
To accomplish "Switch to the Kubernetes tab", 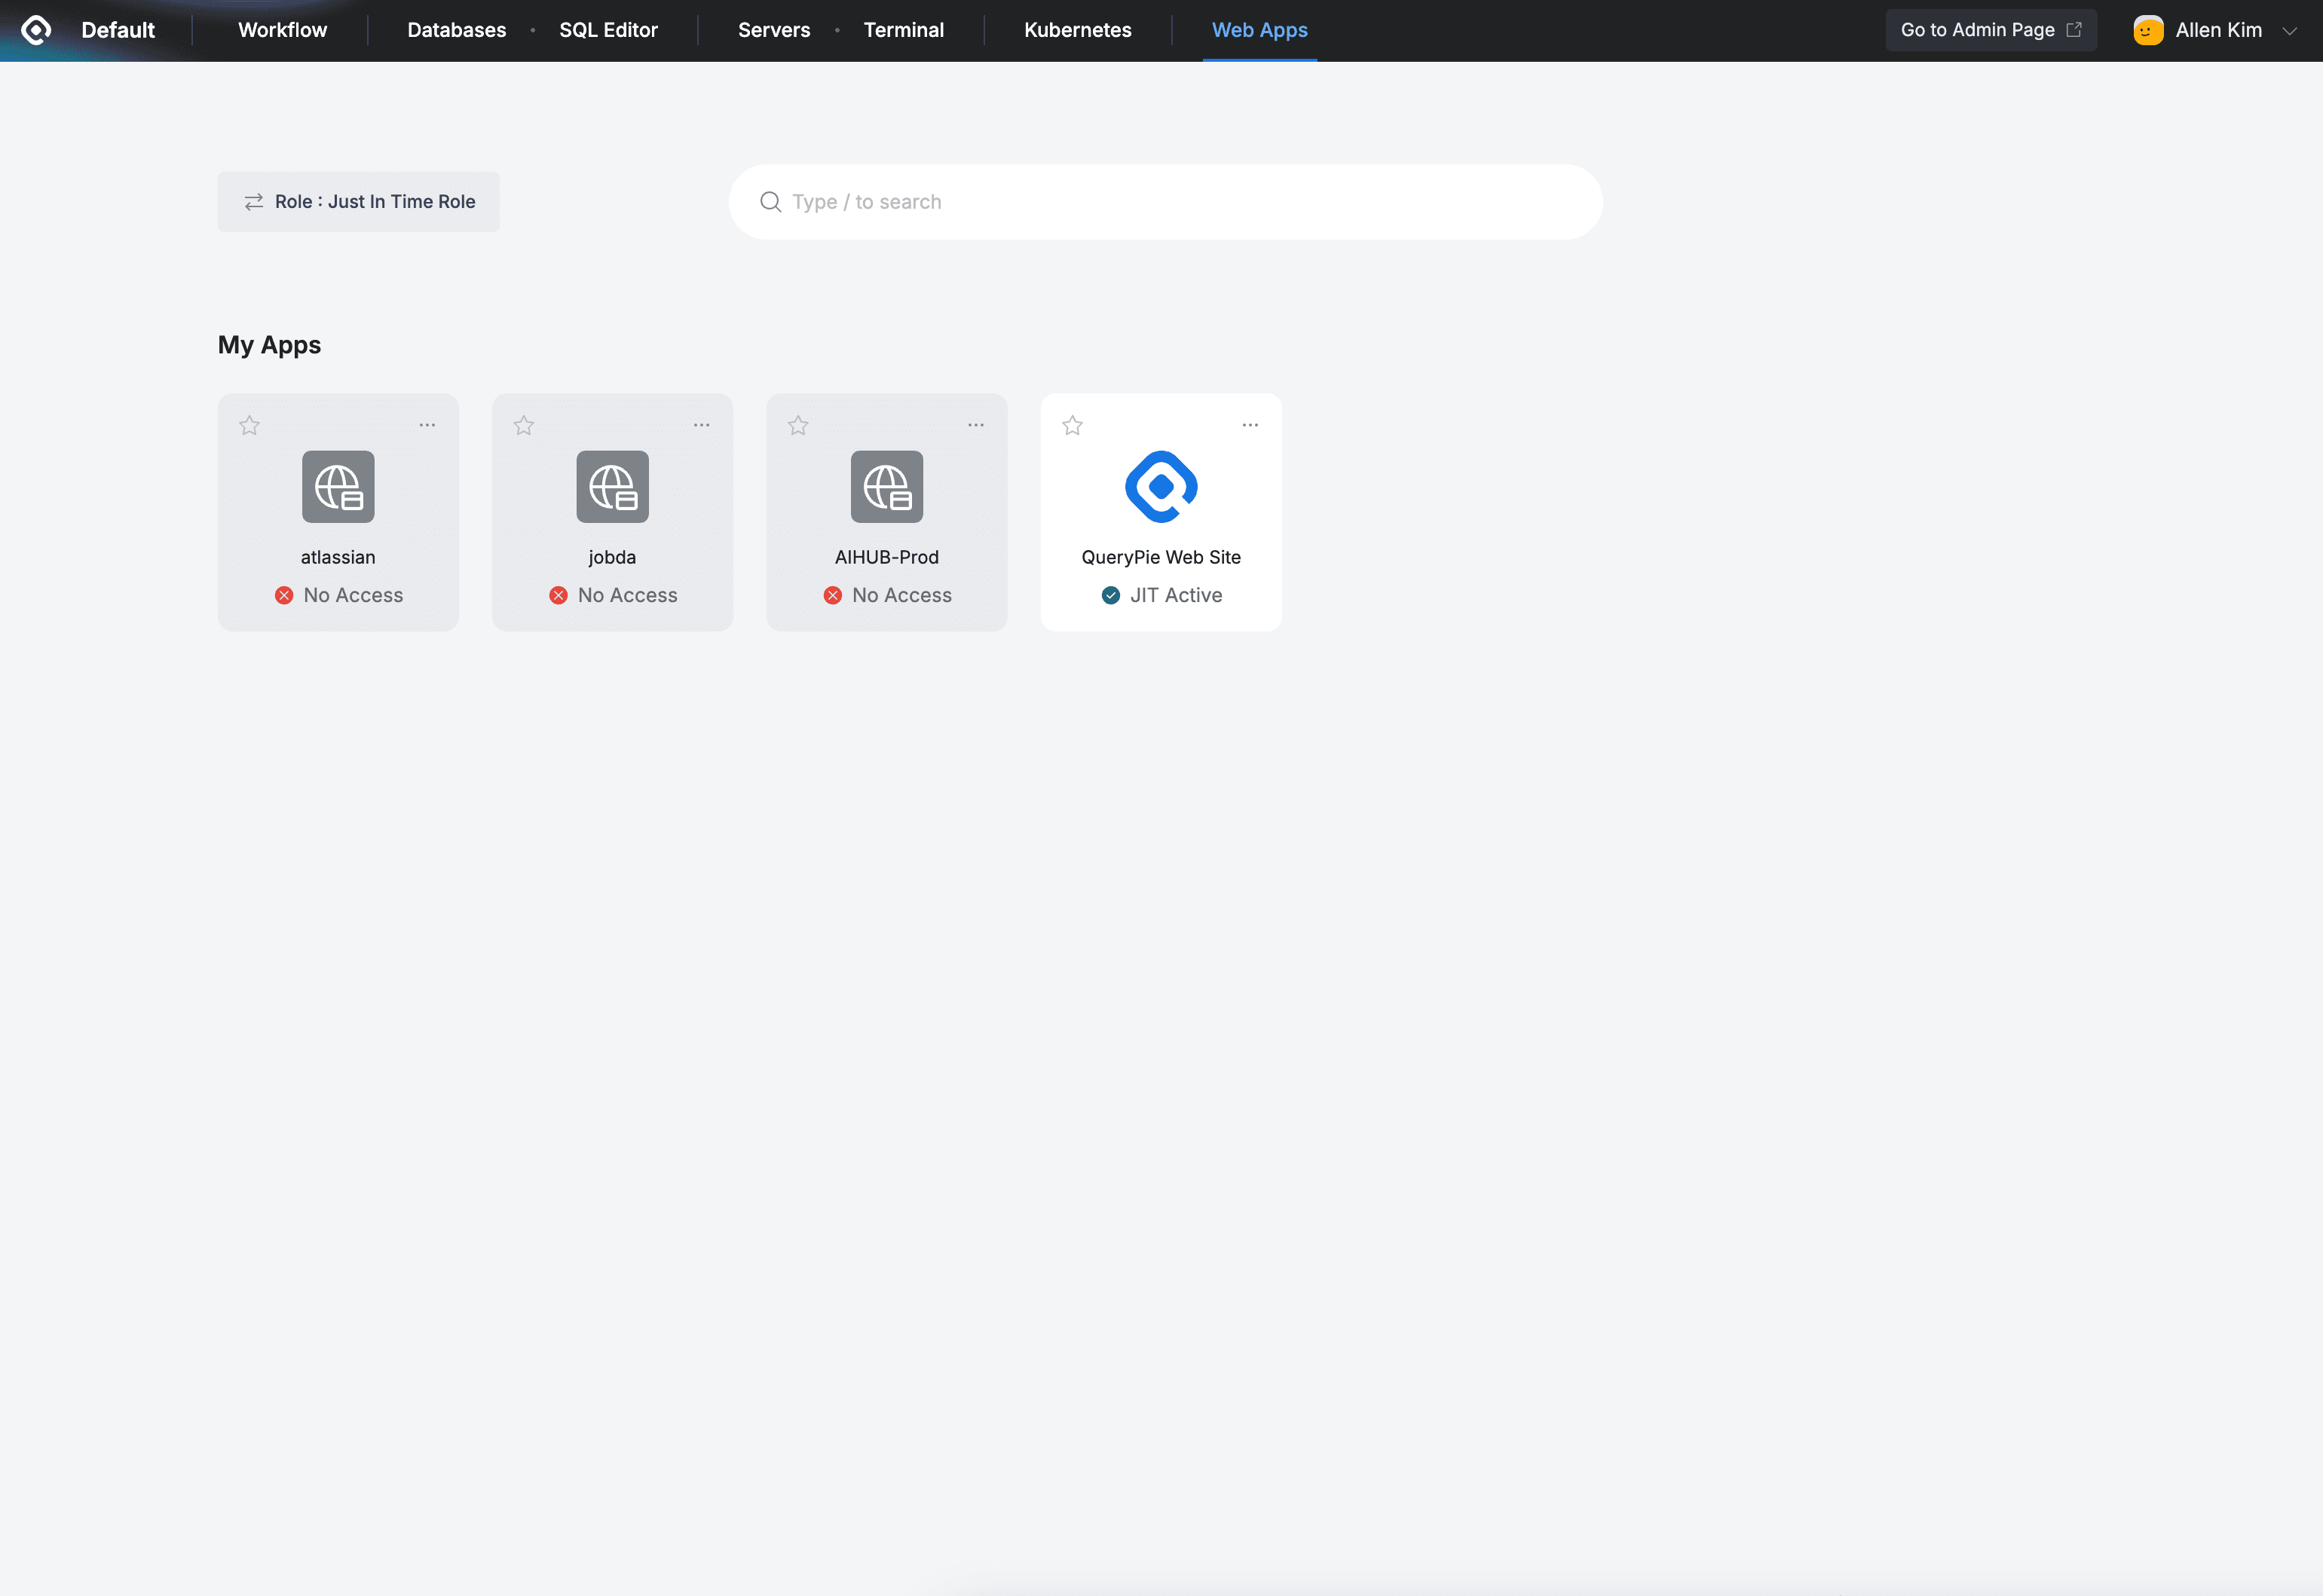I will 1077,30.
